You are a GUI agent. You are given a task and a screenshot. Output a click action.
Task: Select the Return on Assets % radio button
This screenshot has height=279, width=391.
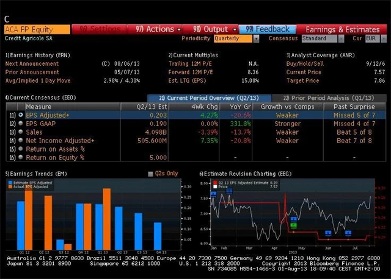pos(21,149)
